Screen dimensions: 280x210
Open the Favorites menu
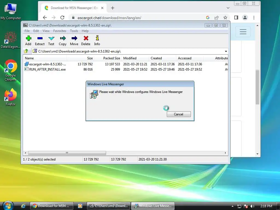click(60, 31)
